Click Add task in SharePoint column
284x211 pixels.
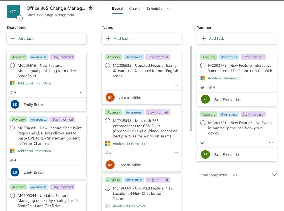pos(47,38)
